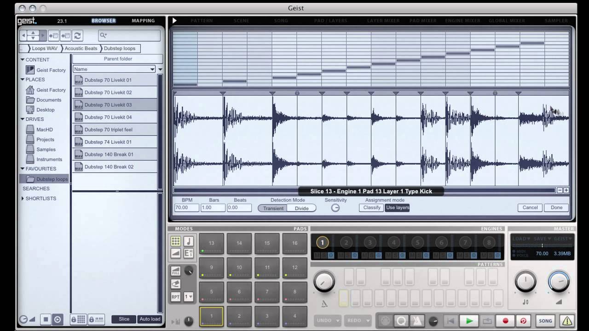This screenshot has height=331, width=589.
Task: Click the Parent folder button
Action: (x=118, y=59)
